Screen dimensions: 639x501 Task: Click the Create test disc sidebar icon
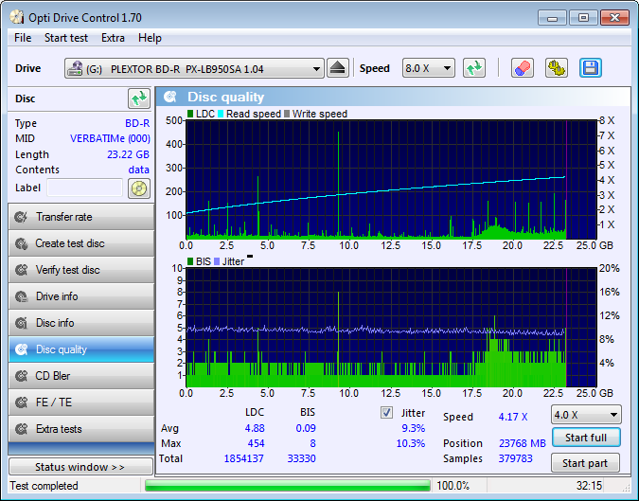(x=21, y=243)
